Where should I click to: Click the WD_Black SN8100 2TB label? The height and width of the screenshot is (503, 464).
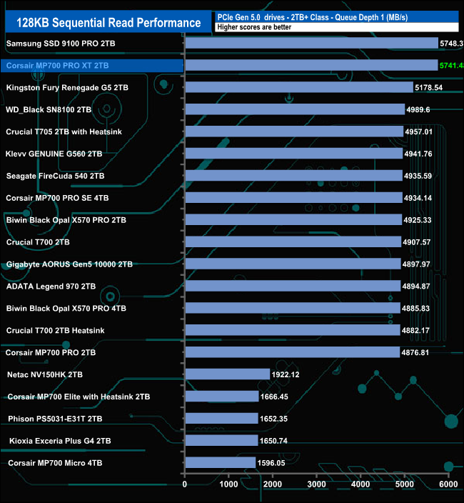(x=49, y=110)
